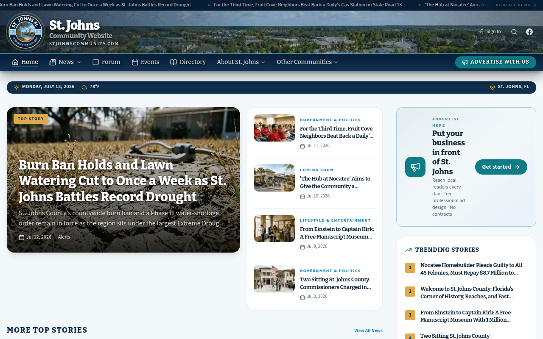
Task: Click the sun icon beside the date
Action: coord(17,87)
